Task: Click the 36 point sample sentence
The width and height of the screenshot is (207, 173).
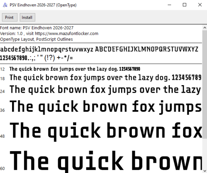Action: [x=106, y=107]
